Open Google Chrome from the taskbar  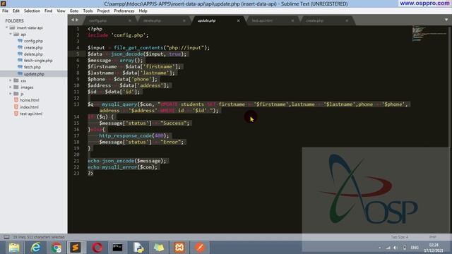pyautogui.click(x=56, y=248)
